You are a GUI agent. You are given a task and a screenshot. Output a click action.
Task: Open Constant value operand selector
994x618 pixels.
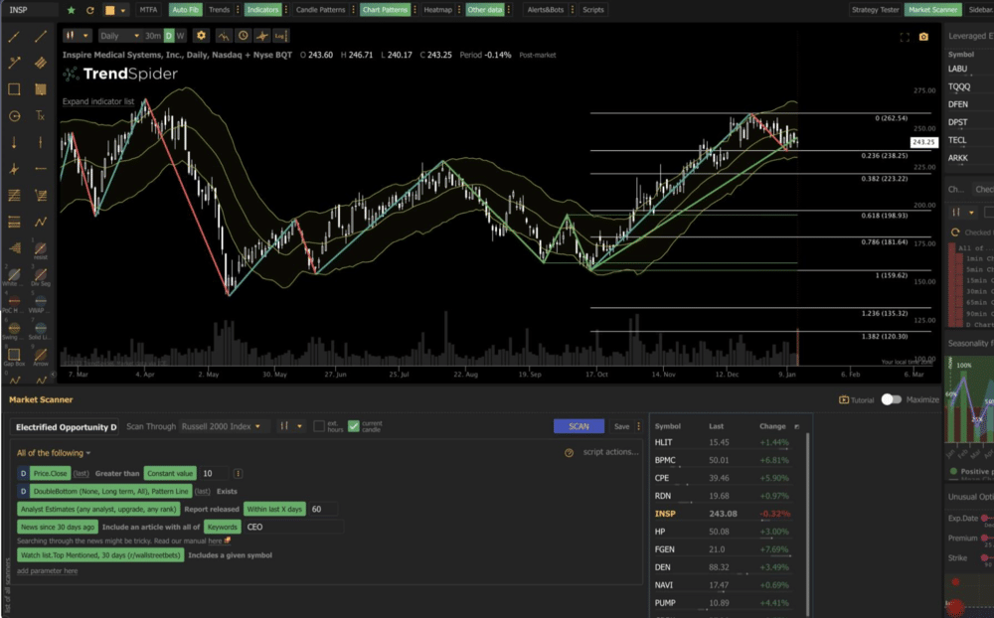(170, 474)
